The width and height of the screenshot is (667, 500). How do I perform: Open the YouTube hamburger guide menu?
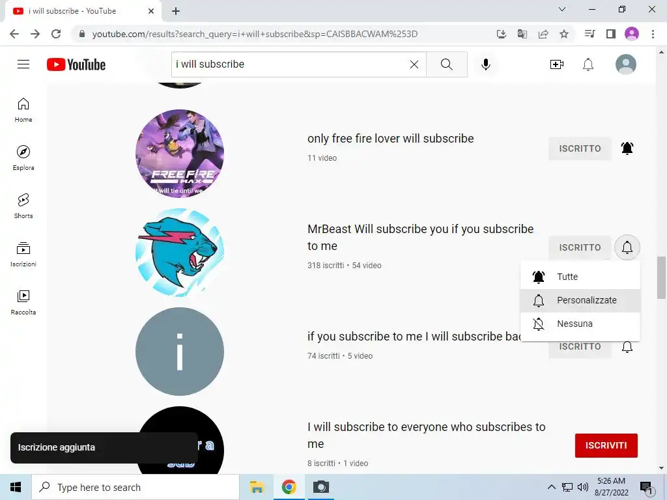point(23,64)
